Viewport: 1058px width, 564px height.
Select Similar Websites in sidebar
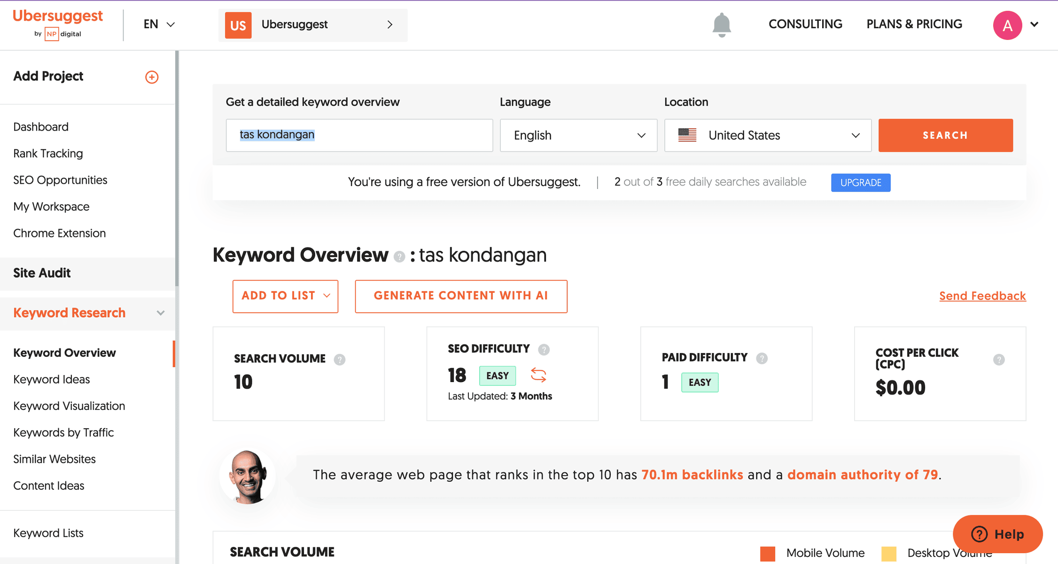54,459
